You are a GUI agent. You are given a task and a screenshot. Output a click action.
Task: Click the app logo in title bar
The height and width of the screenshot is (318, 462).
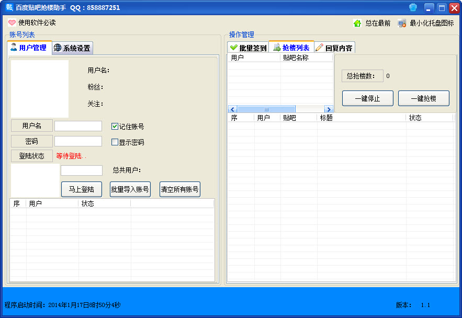click(9, 7)
